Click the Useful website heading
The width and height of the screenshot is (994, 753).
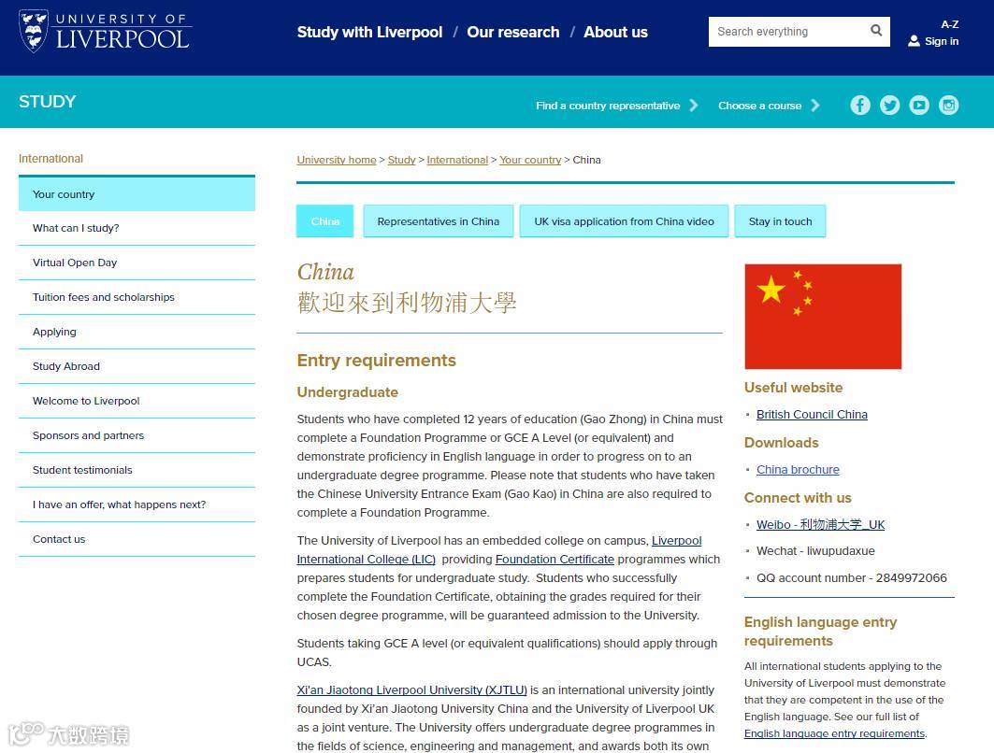pyautogui.click(x=793, y=388)
